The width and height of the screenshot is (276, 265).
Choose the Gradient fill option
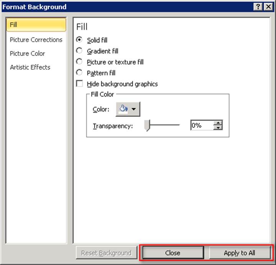[x=80, y=51]
